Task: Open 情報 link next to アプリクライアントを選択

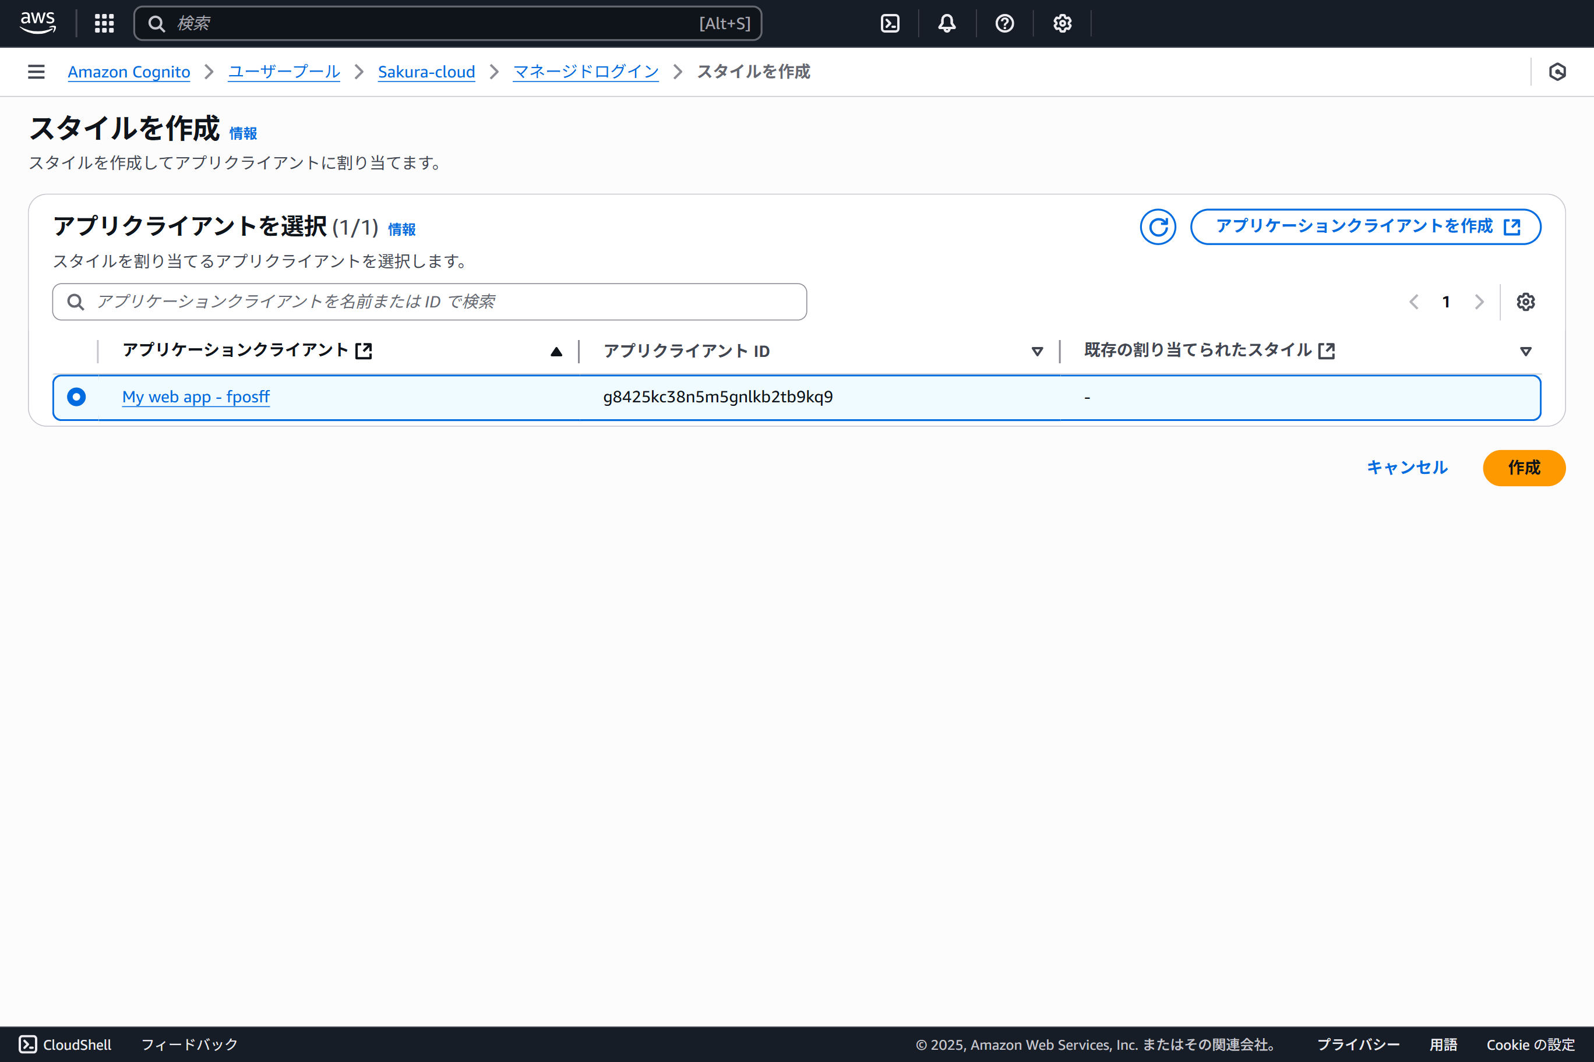Action: pyautogui.click(x=402, y=229)
